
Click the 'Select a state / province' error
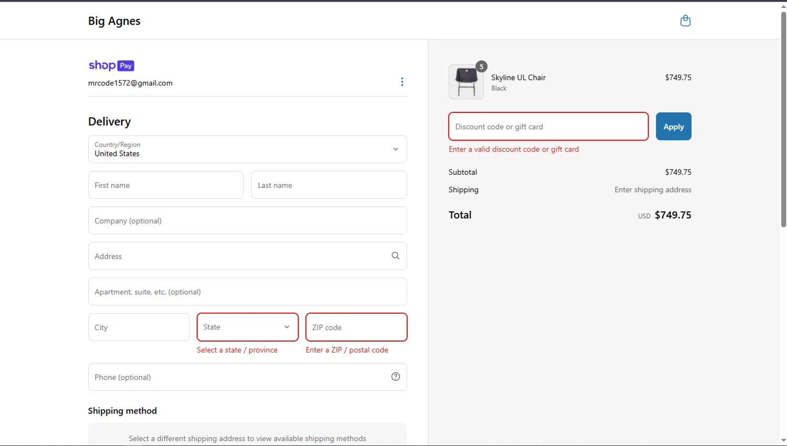point(237,350)
